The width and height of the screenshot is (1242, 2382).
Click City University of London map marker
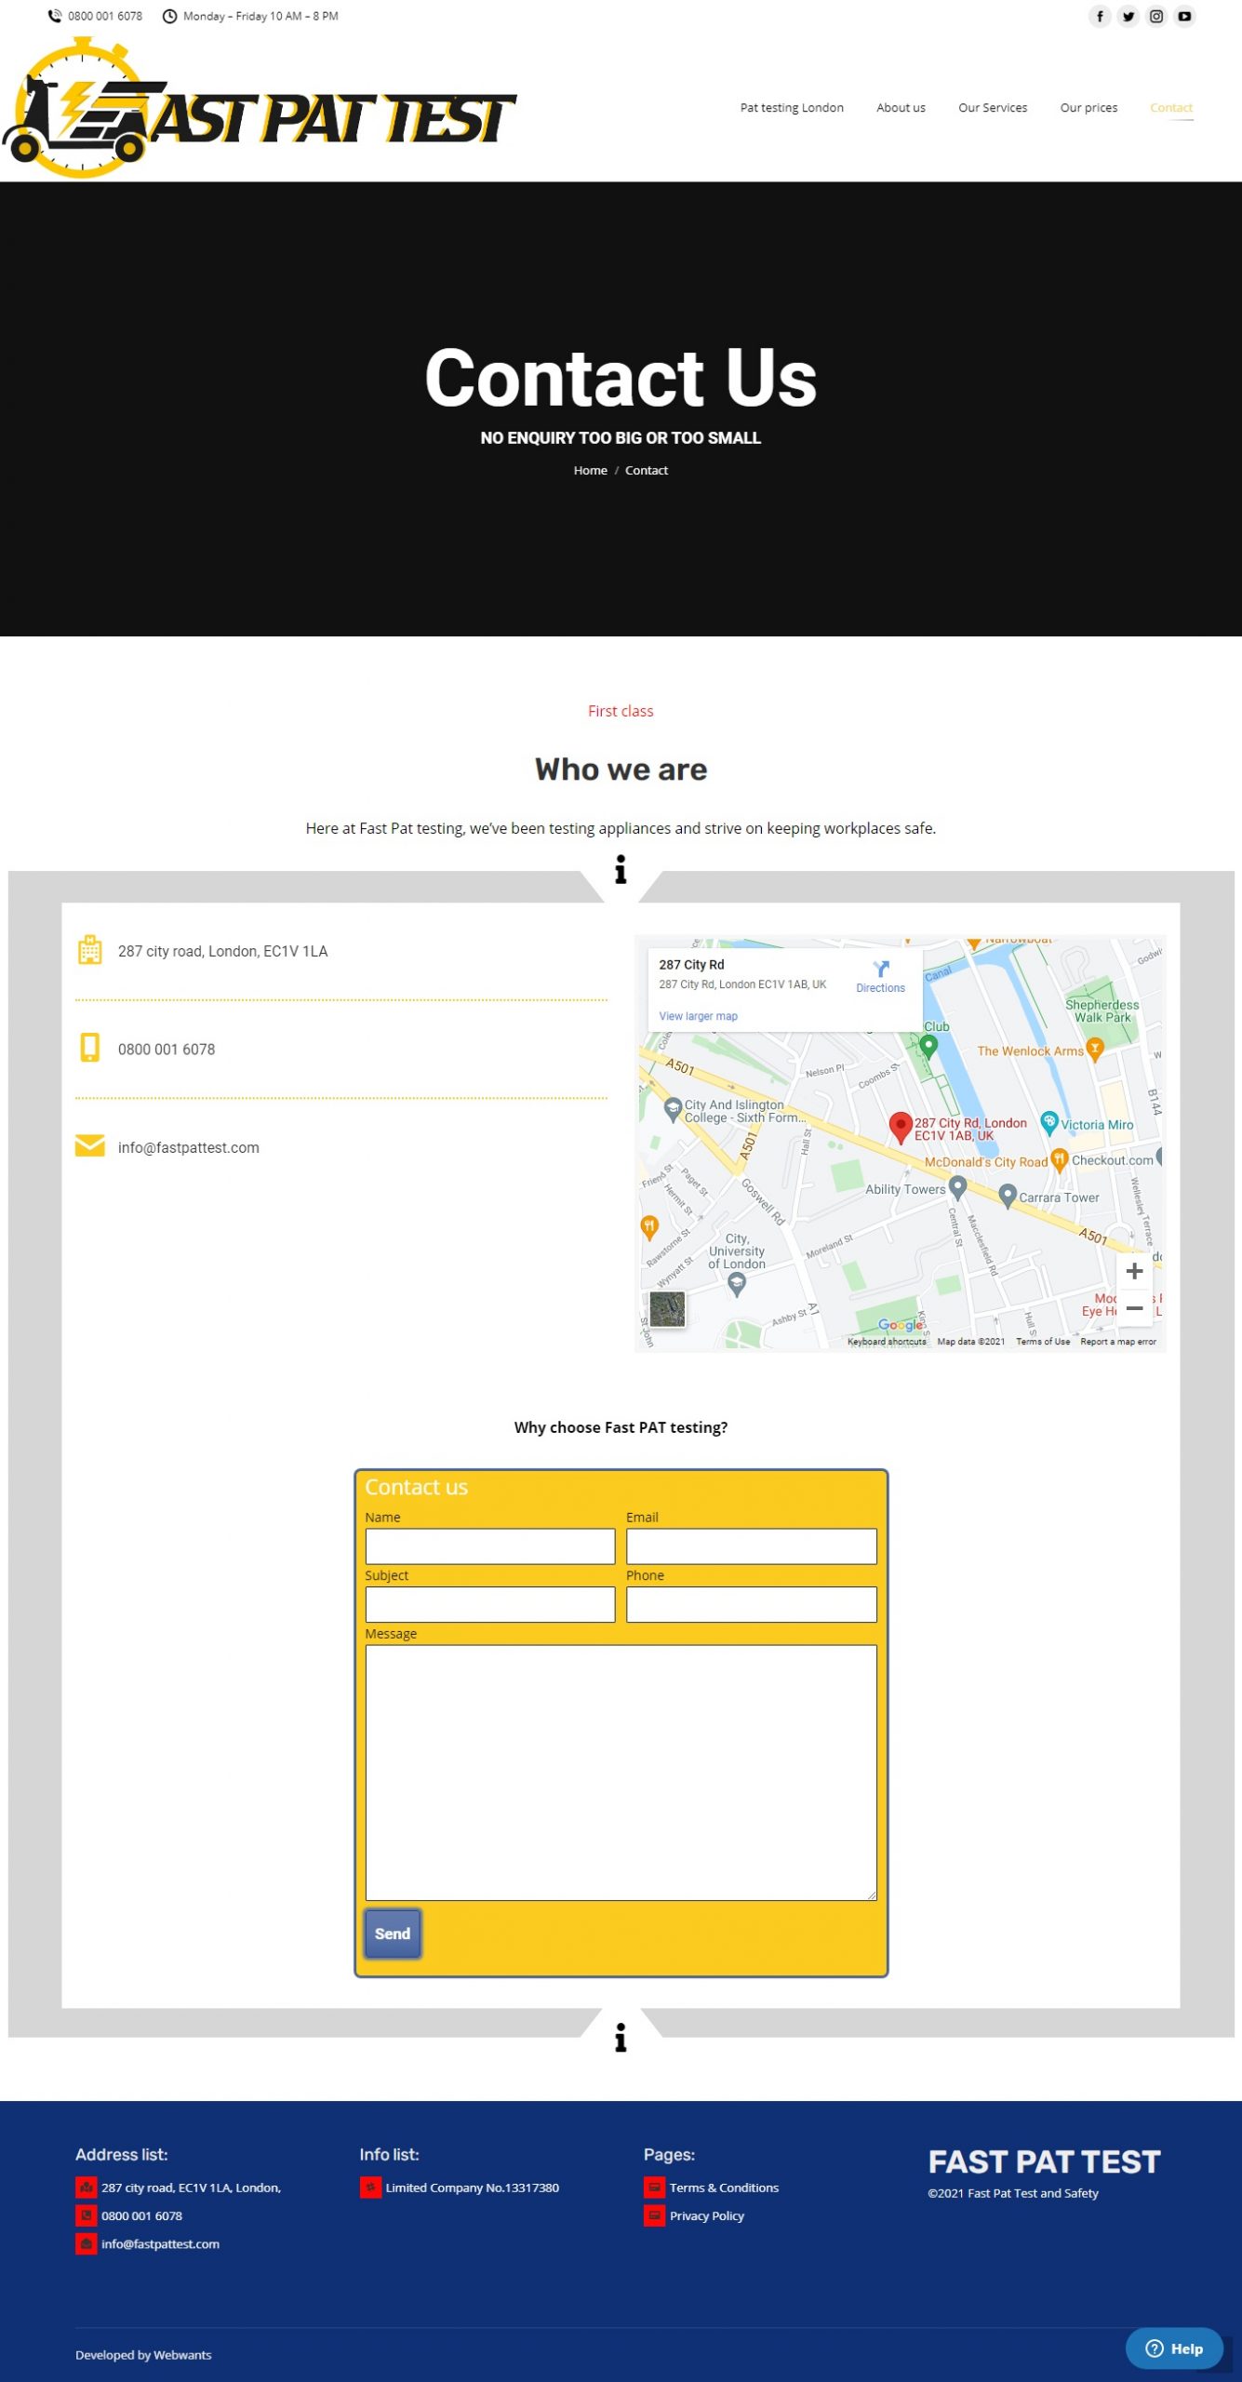point(737,1285)
